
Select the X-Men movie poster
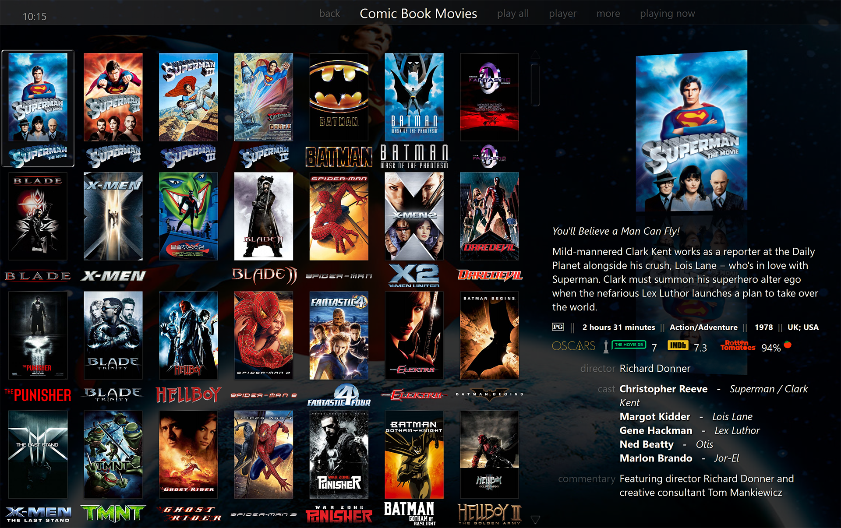113,216
